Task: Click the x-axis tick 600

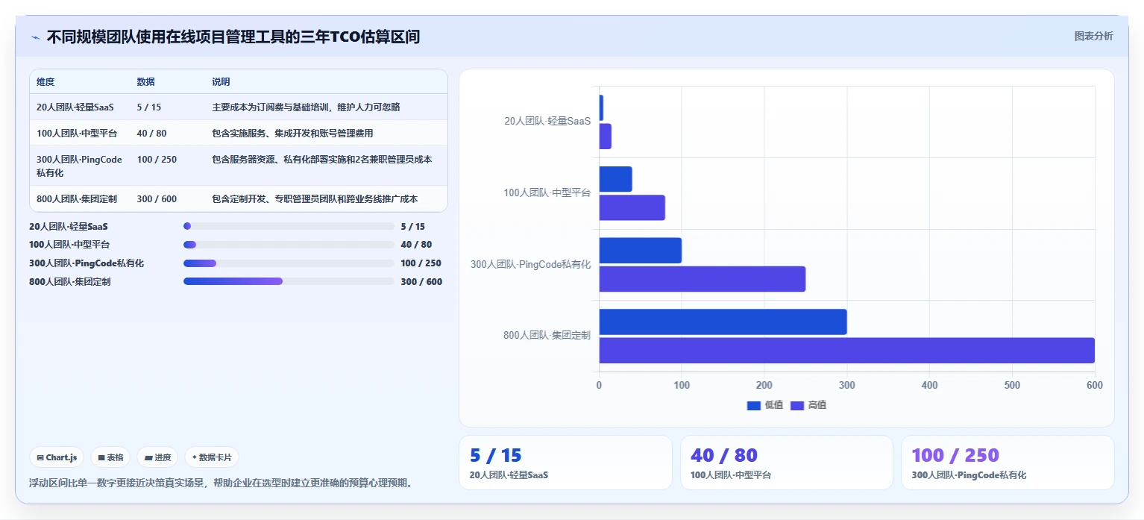Action: pyautogui.click(x=1094, y=385)
